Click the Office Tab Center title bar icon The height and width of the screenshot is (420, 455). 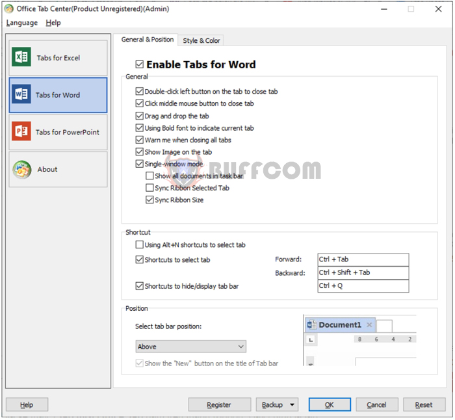coord(8,9)
